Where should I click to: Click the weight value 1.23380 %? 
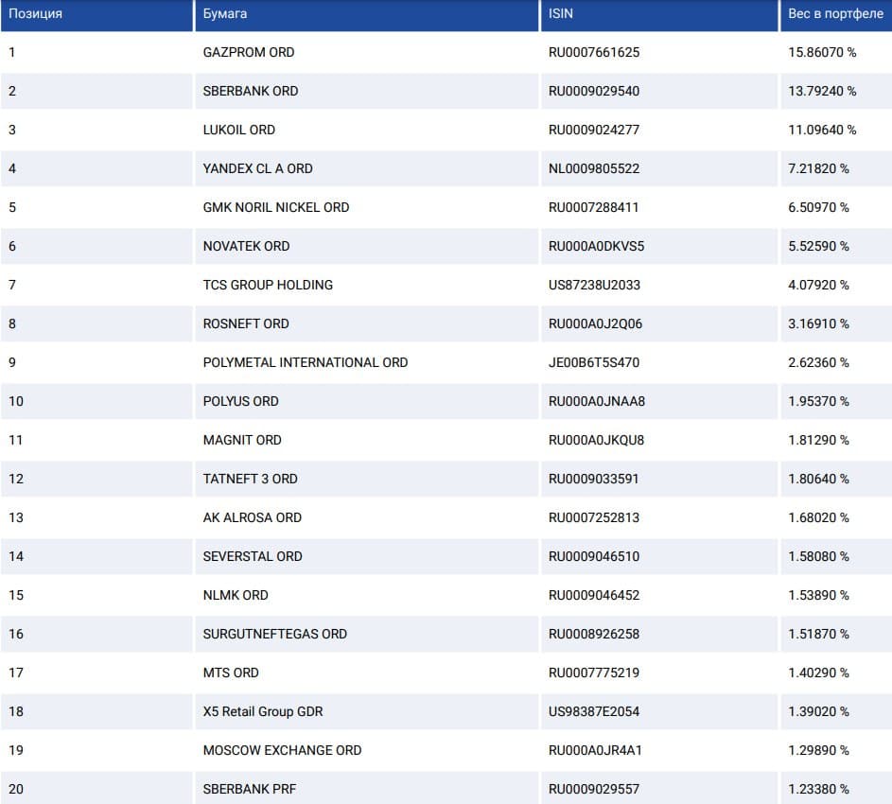coord(818,789)
